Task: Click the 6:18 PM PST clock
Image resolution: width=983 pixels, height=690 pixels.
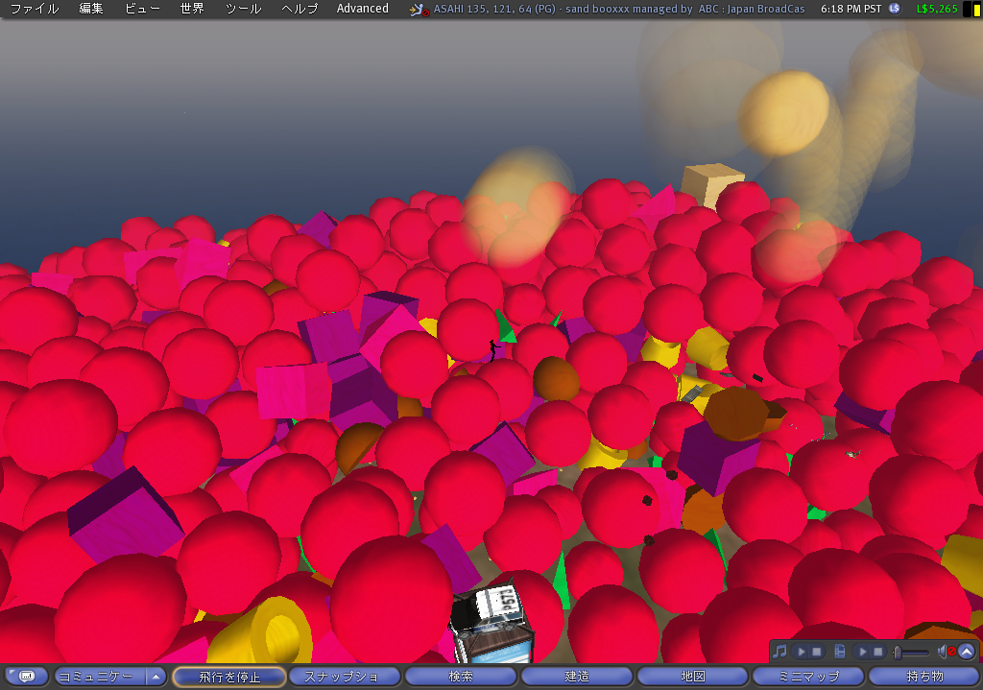Action: (x=851, y=9)
